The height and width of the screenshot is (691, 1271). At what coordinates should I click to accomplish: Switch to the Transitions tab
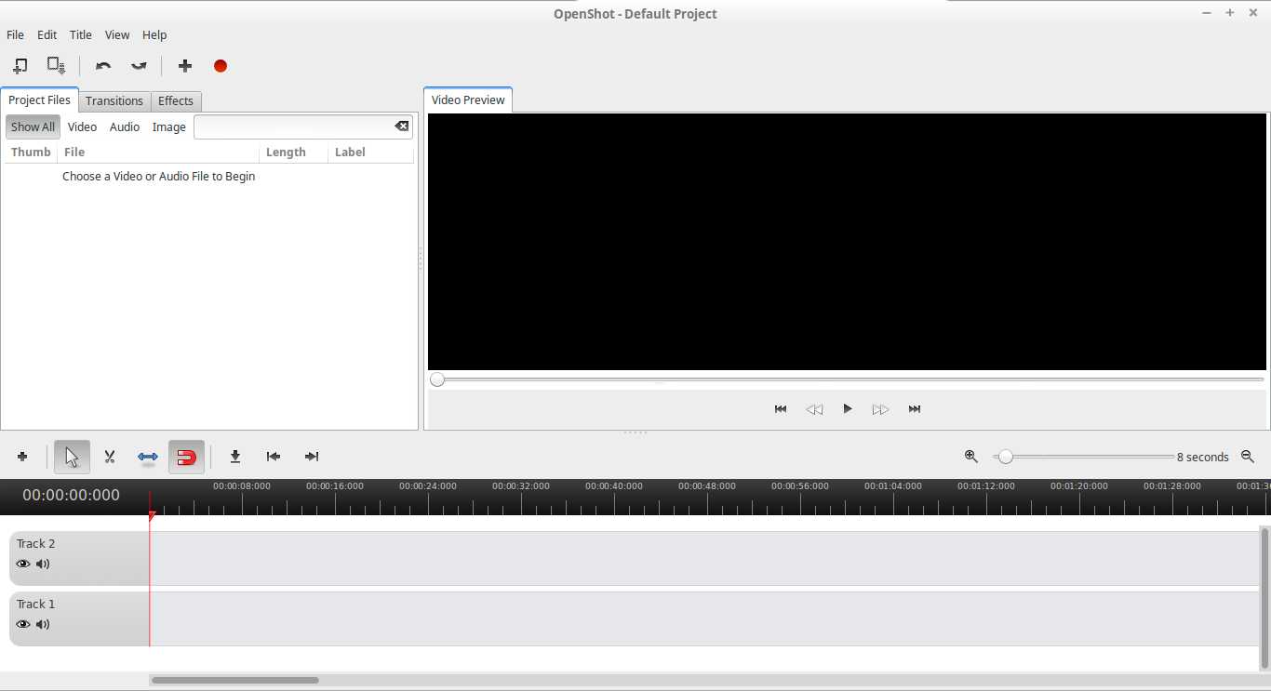click(114, 100)
